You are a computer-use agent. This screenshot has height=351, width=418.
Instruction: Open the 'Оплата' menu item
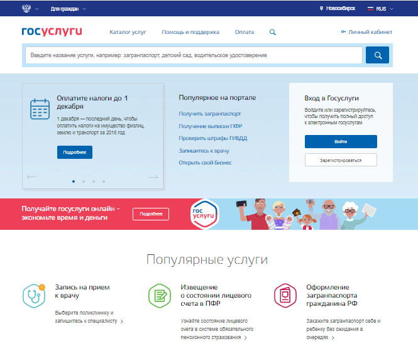pyautogui.click(x=244, y=32)
